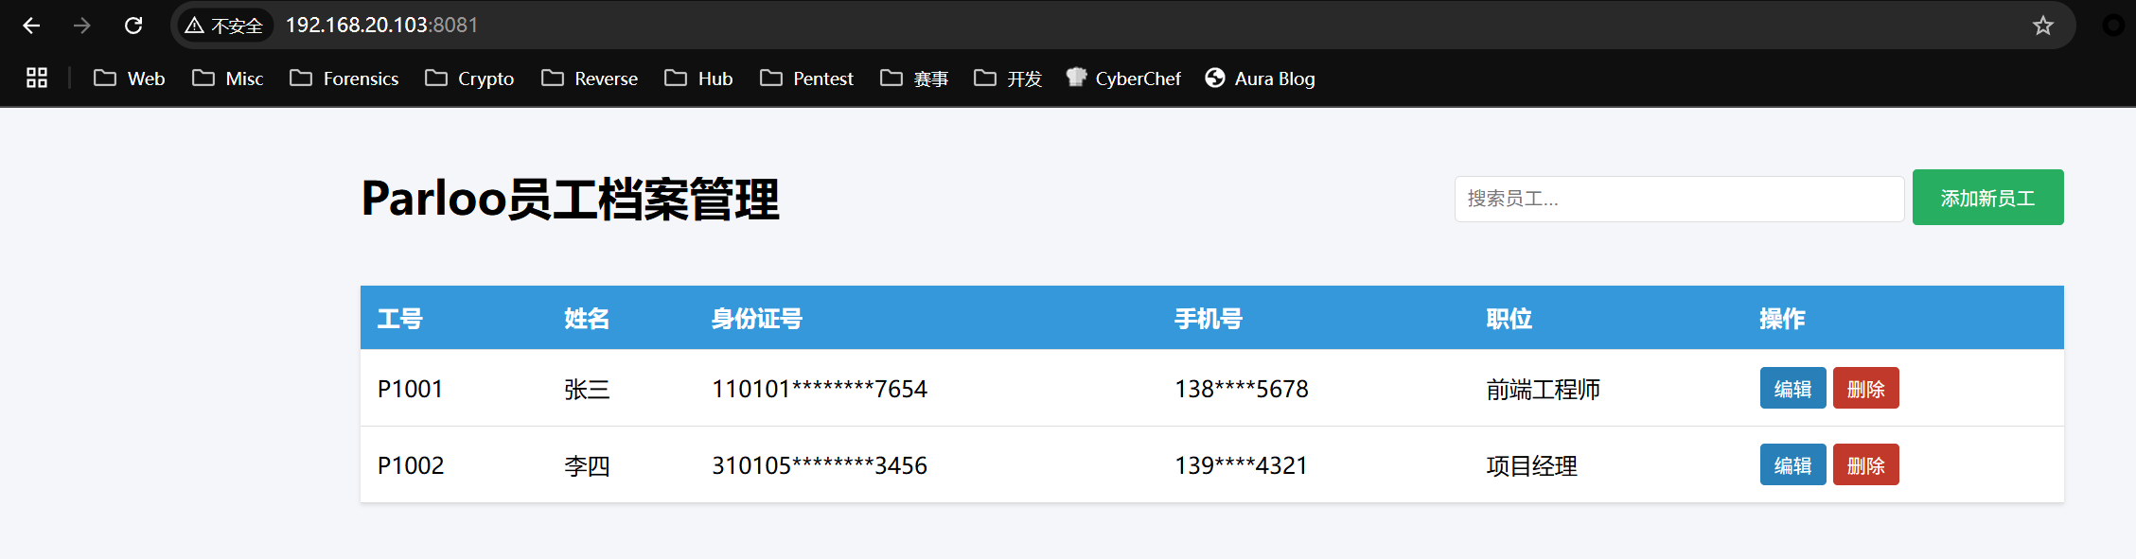Delete employee P1001 张三

pyautogui.click(x=1865, y=389)
